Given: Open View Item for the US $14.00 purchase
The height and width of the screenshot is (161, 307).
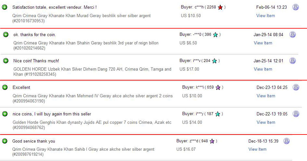Looking at the screenshot, I should tap(265, 122).
